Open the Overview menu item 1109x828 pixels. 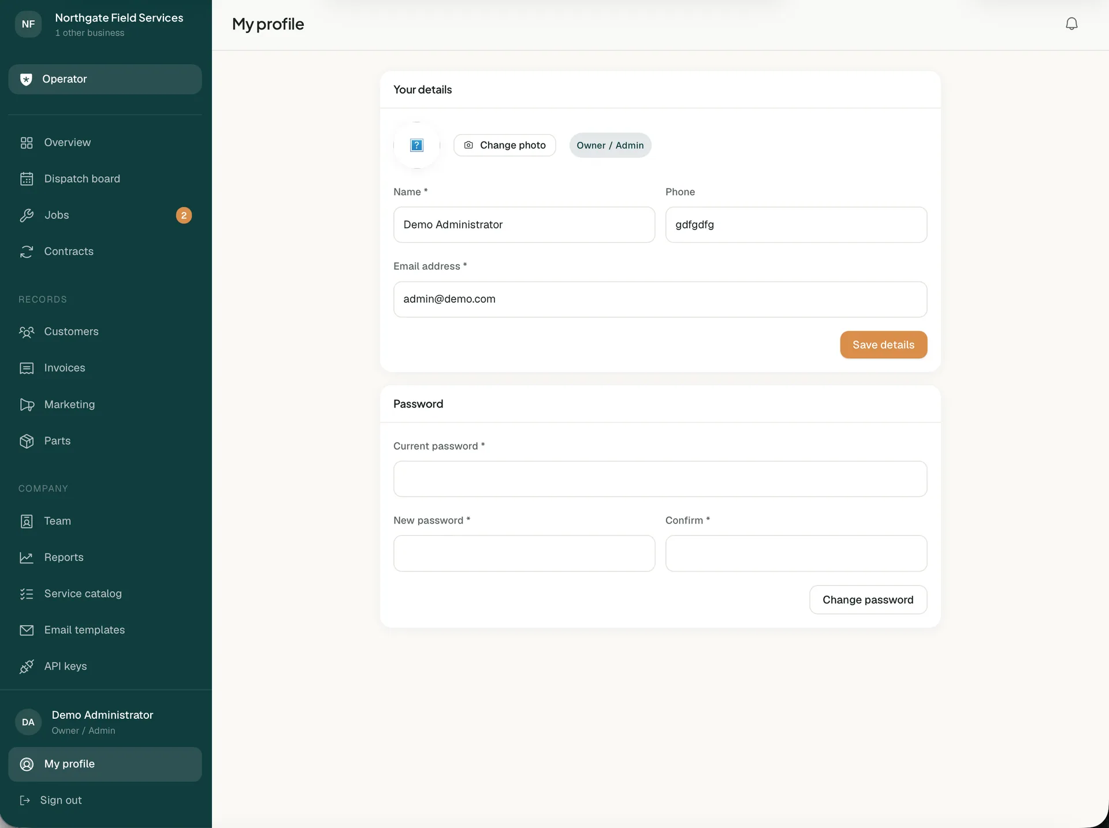click(105, 143)
